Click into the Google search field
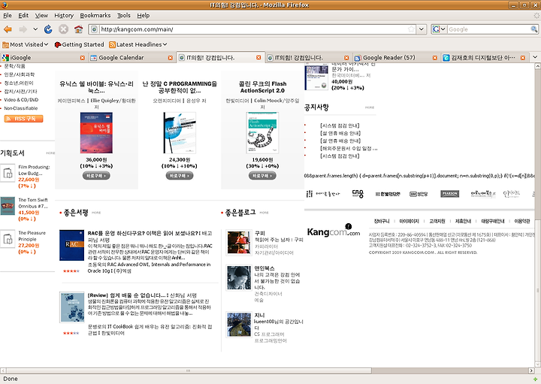This screenshot has height=384, width=541. pos(488,29)
